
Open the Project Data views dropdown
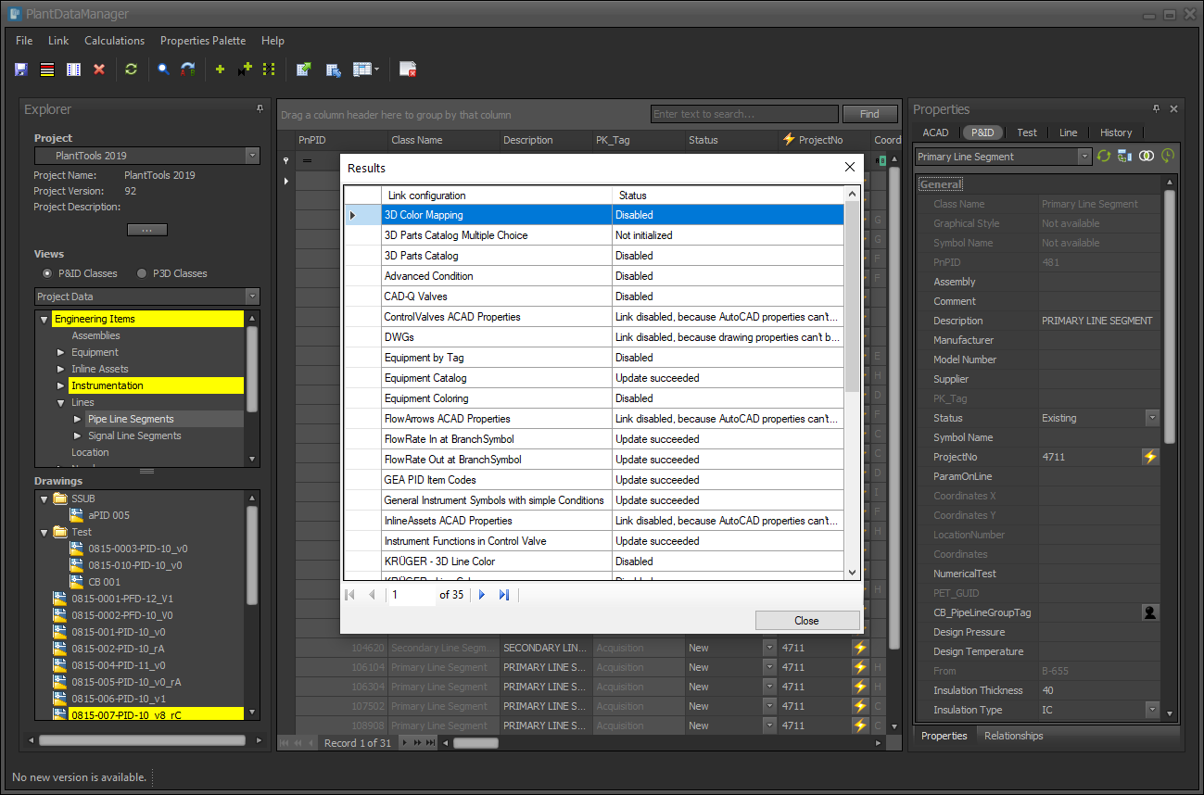click(252, 297)
